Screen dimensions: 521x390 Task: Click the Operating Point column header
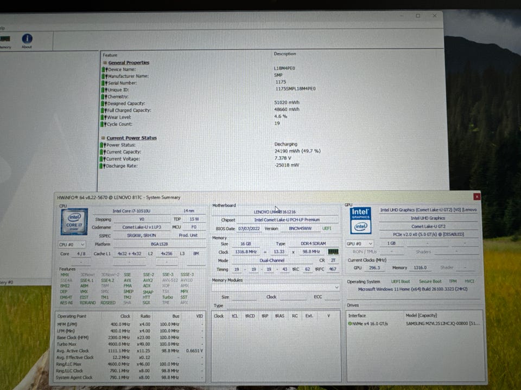tap(71, 316)
